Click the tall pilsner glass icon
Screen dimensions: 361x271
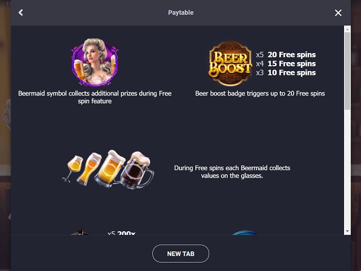90,169
